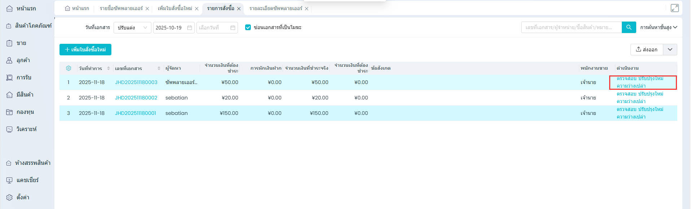Open dropdown arrow beside ส่งออก button
This screenshot has height=209, width=691.
pyautogui.click(x=670, y=50)
